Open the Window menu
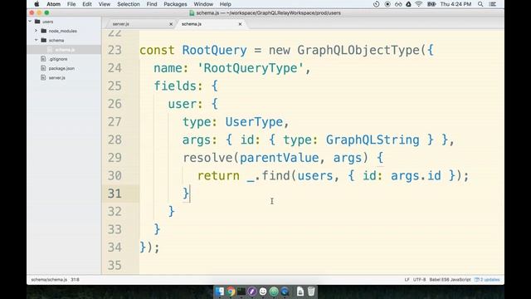Screen dimensions: 531x299 [203, 4]
